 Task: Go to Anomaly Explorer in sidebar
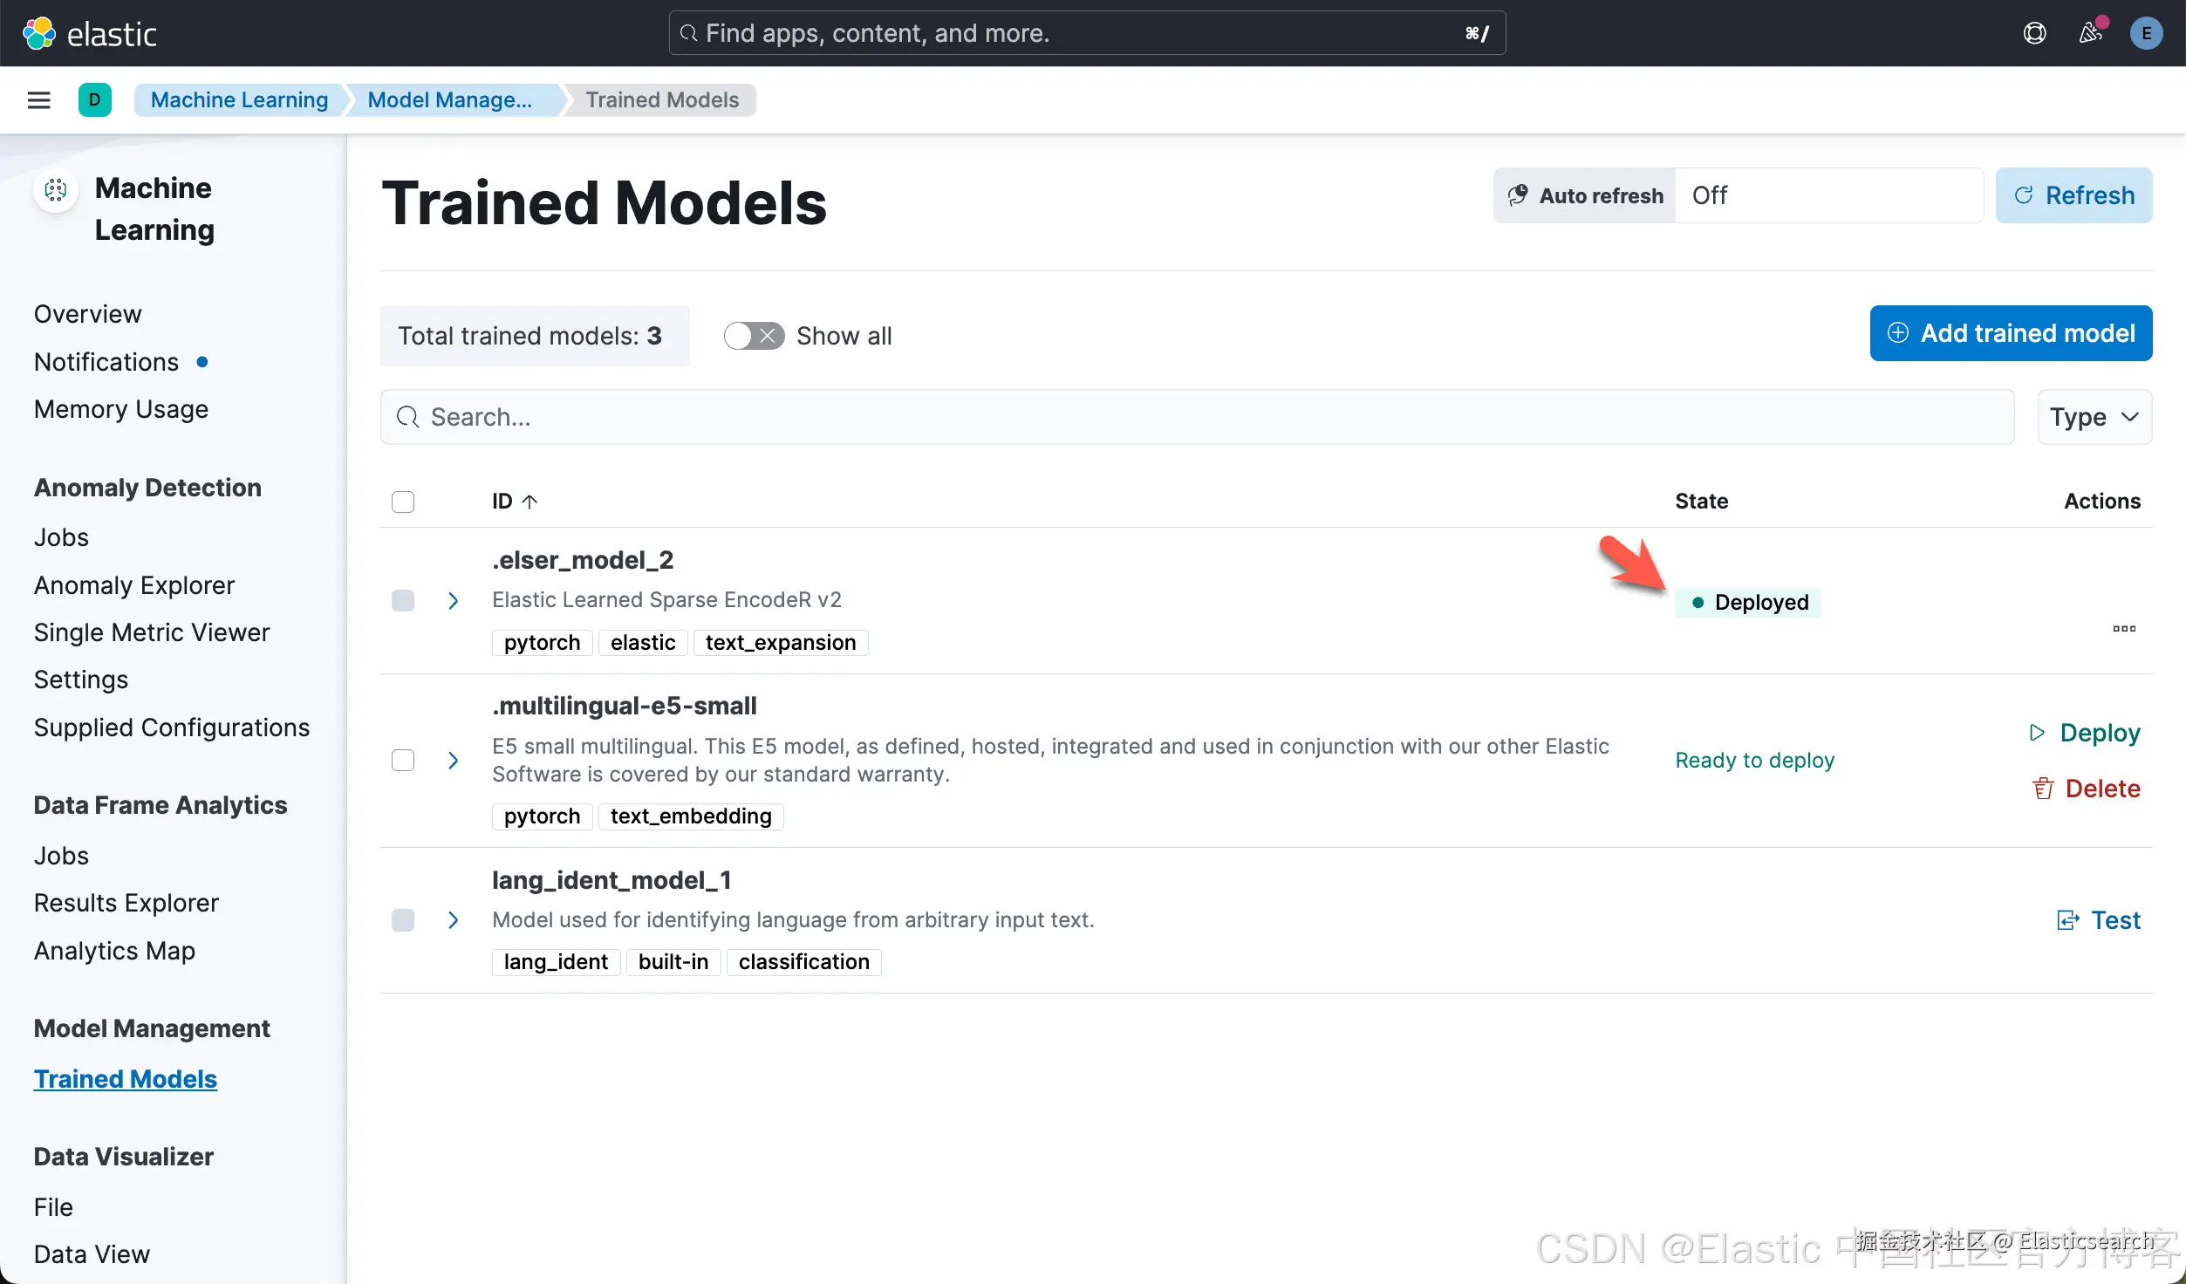tap(134, 585)
